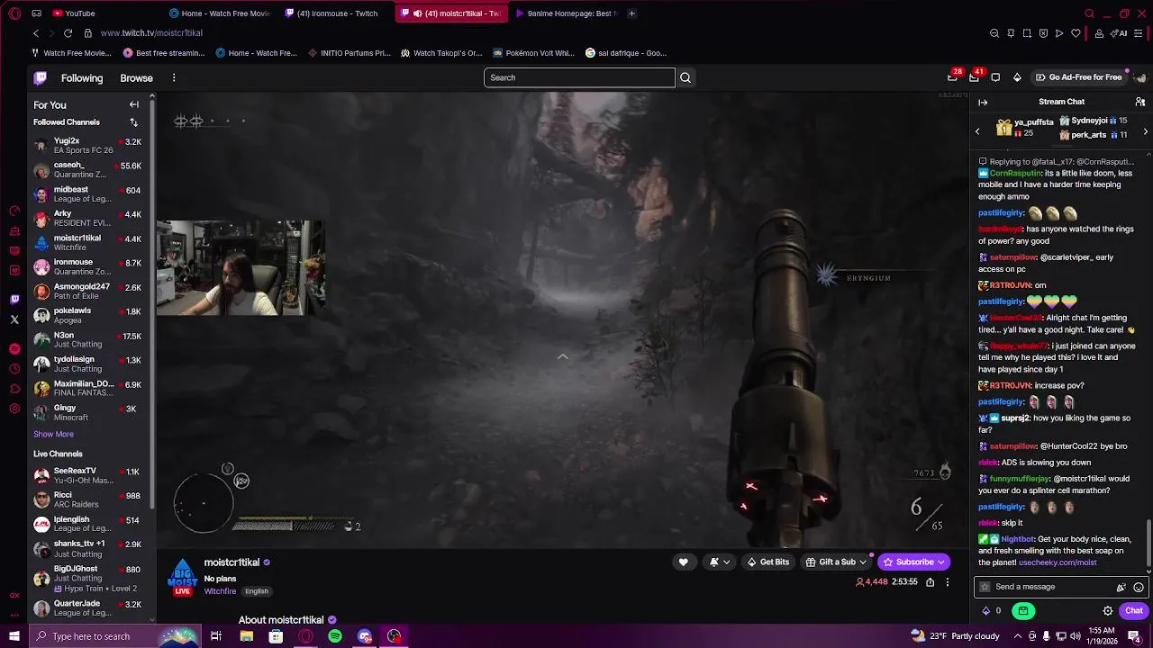Focus the Twitch search field
This screenshot has height=648, width=1153.
[579, 77]
